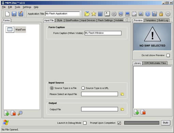Click the monitor icon left of clipboard
This screenshot has height=133, width=174.
coord(128,14)
